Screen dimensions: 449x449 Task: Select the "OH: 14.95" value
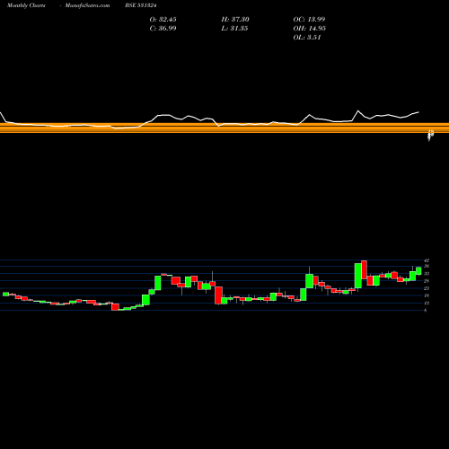(x=310, y=29)
